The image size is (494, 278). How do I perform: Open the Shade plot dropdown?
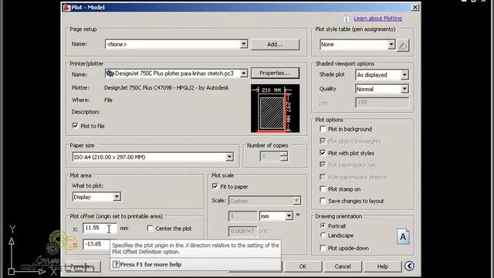pos(404,75)
